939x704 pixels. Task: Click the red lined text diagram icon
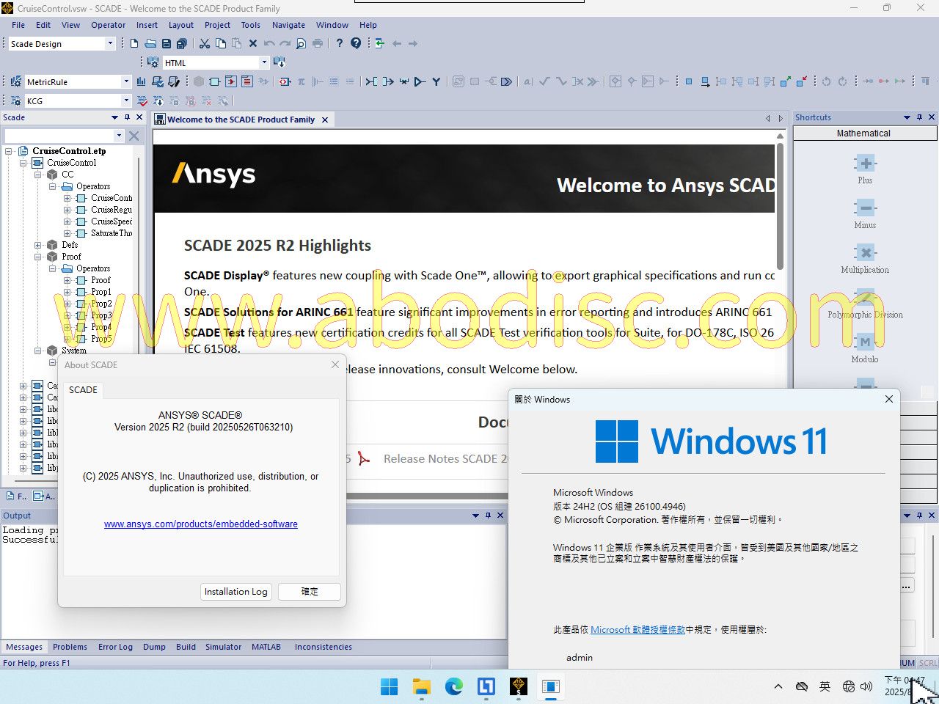coord(247,82)
